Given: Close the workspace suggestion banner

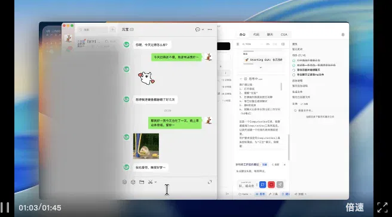Looking at the screenshot, I should tap(284, 165).
